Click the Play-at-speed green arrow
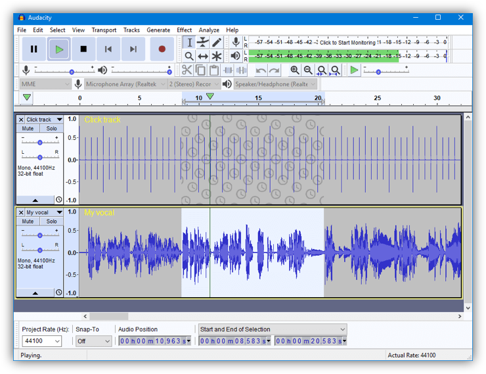486x374 pixels. click(354, 70)
